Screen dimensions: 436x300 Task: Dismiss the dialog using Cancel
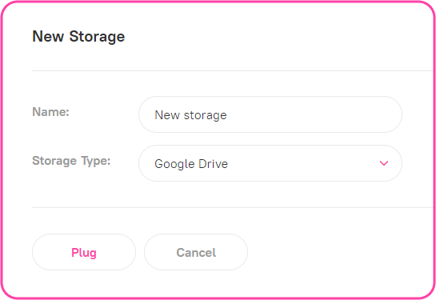(x=196, y=252)
